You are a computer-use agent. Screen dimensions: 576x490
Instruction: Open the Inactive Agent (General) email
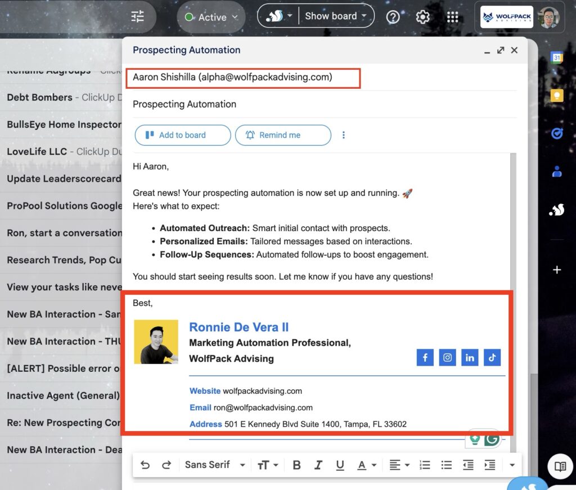(61, 395)
